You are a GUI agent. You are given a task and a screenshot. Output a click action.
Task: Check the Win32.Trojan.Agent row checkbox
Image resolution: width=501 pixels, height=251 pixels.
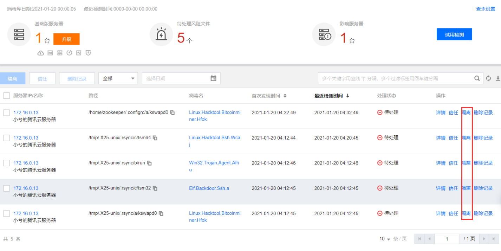point(6,163)
